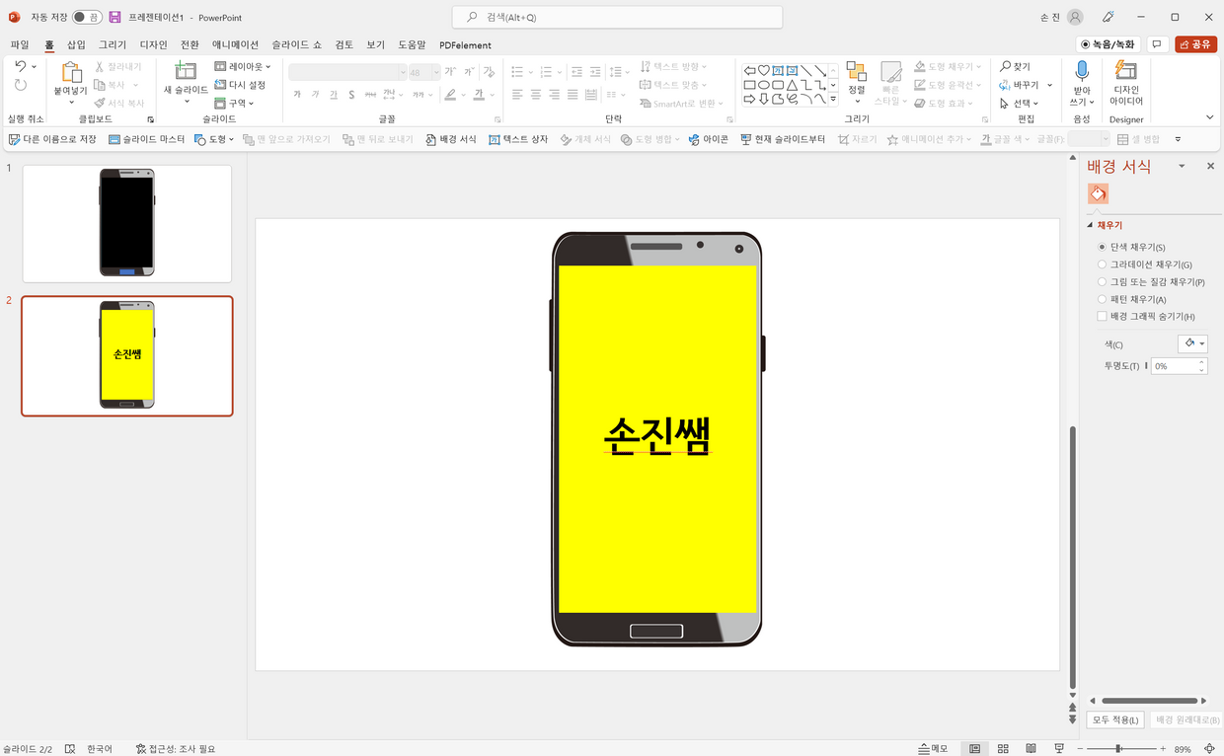Click Reset (다시 설정) slide icon
This screenshot has width=1224, height=756.
(241, 85)
